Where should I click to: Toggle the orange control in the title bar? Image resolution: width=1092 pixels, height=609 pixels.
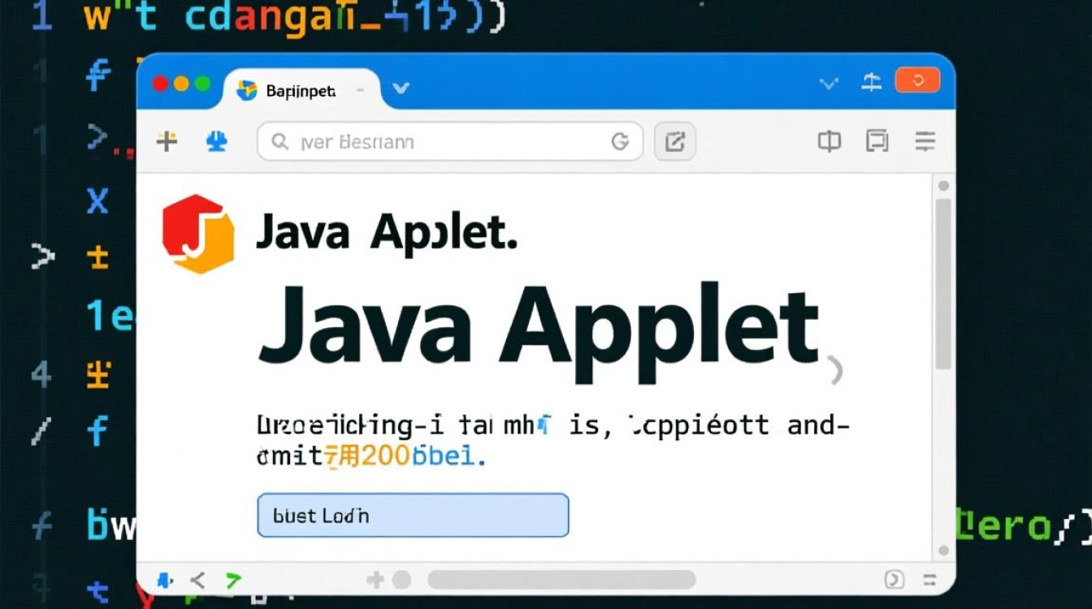pyautogui.click(x=917, y=80)
